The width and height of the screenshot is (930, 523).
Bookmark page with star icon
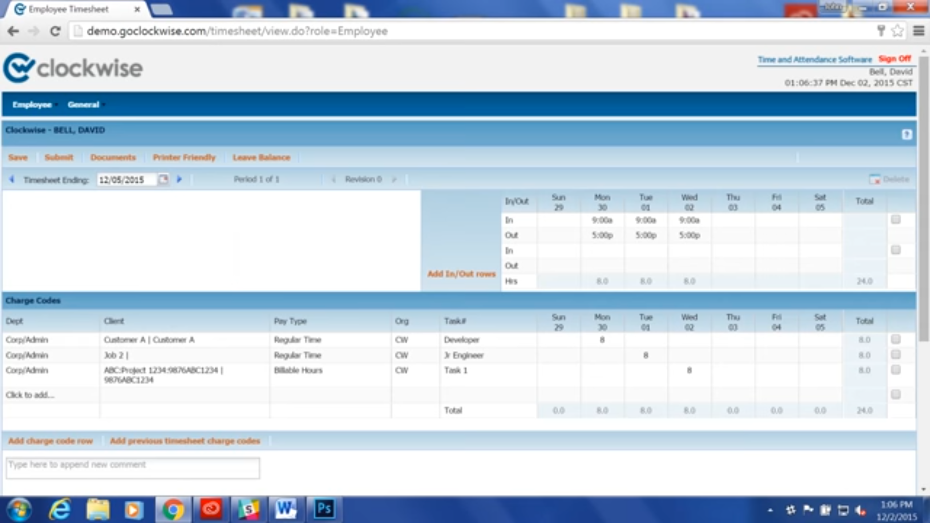click(897, 31)
